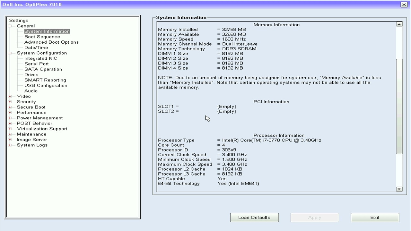Click the HT Capable row

tap(192, 179)
